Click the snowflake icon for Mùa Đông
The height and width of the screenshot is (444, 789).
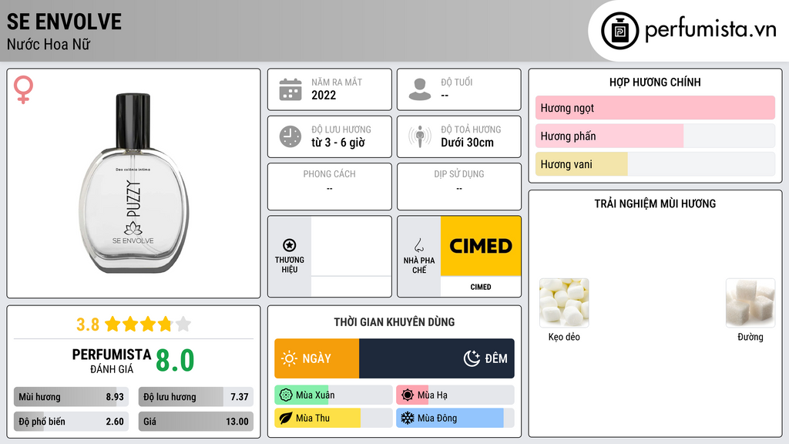(408, 418)
